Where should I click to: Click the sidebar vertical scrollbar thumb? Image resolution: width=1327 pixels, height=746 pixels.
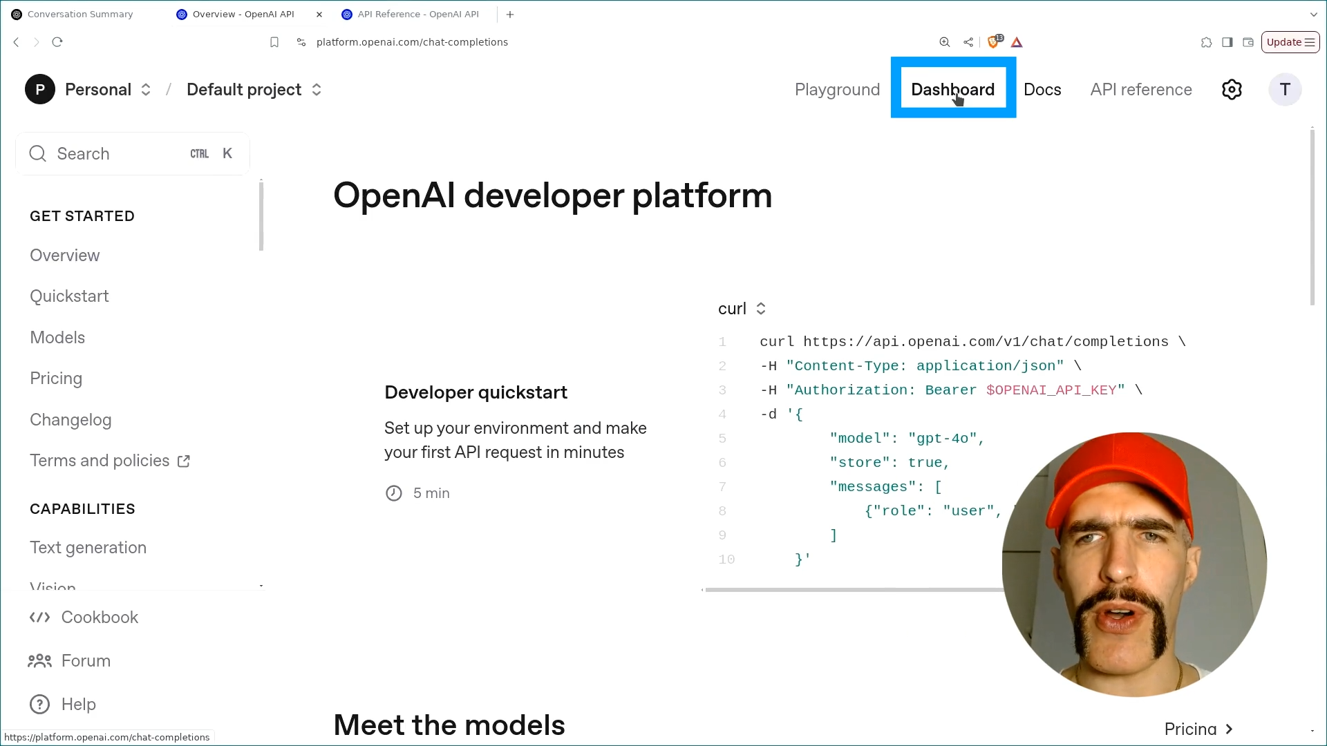261,216
